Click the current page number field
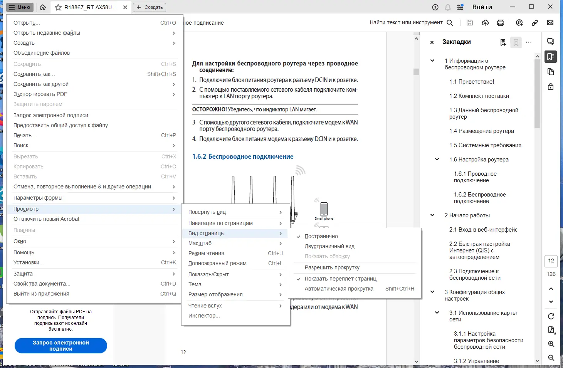563x368 pixels. (x=551, y=261)
